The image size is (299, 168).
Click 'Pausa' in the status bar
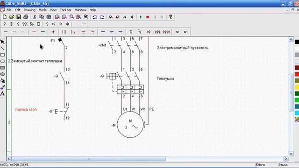(x=283, y=165)
